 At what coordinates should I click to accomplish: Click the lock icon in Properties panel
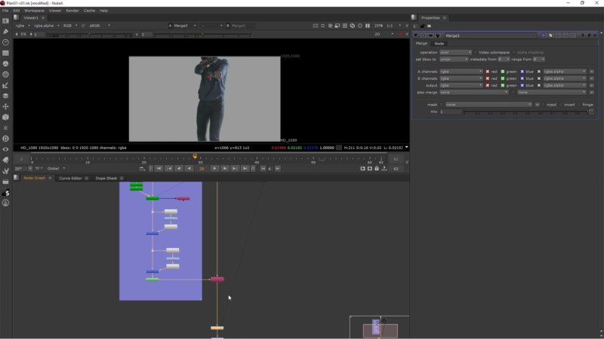[x=422, y=26]
